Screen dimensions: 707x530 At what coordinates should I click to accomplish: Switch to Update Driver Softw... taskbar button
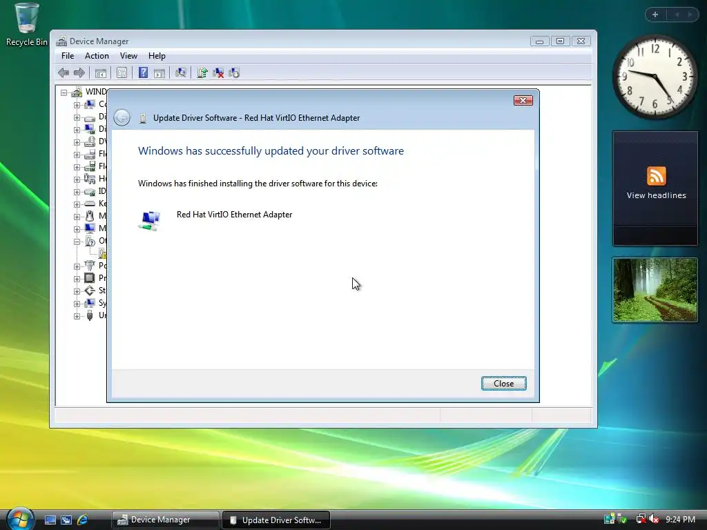click(x=276, y=520)
